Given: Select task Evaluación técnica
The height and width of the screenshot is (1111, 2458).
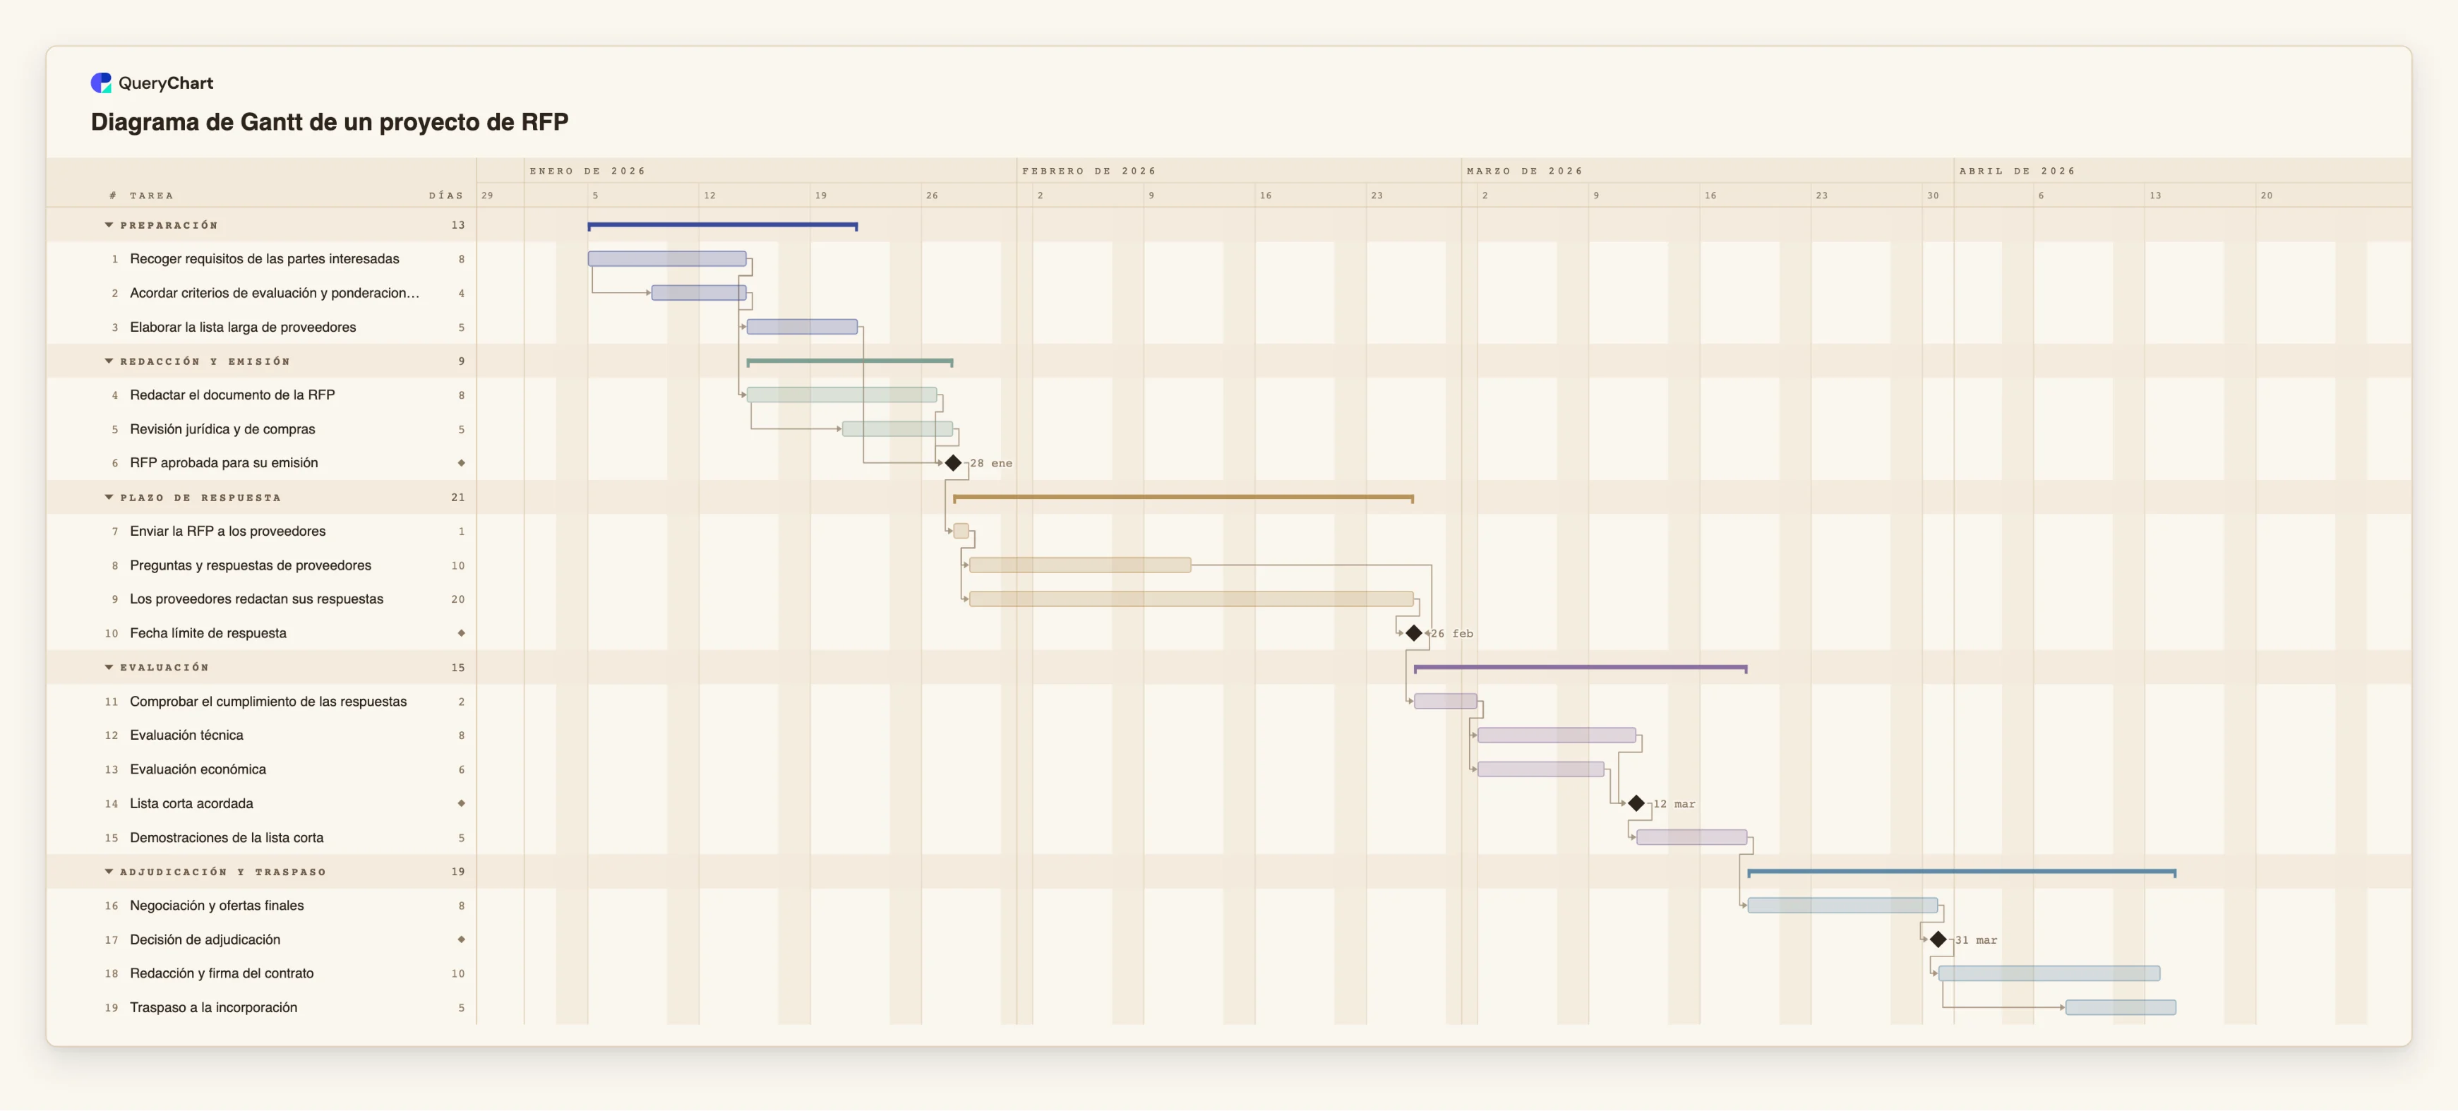Looking at the screenshot, I should coord(187,735).
